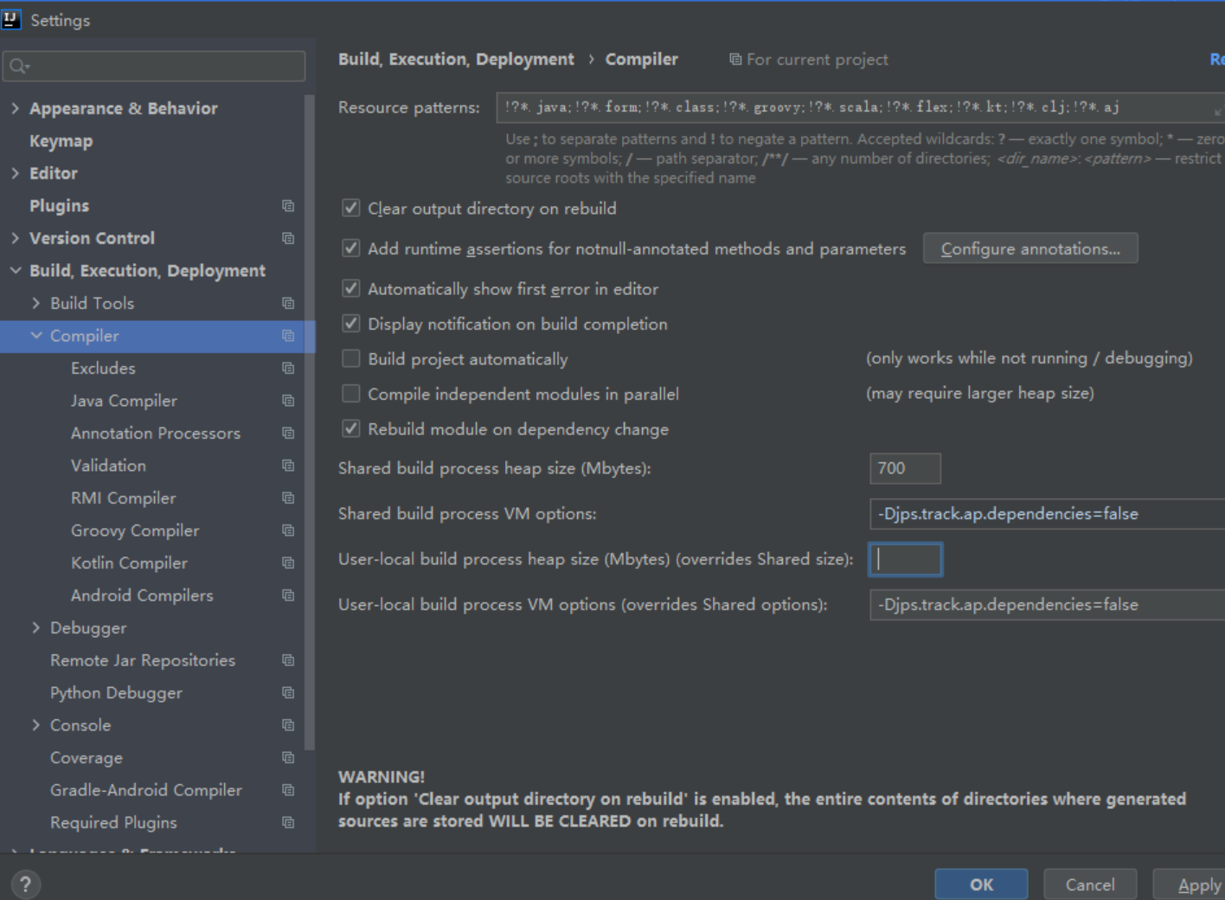Click the project-level icon next to Required Plugins
The width and height of the screenshot is (1225, 900).
click(x=288, y=822)
